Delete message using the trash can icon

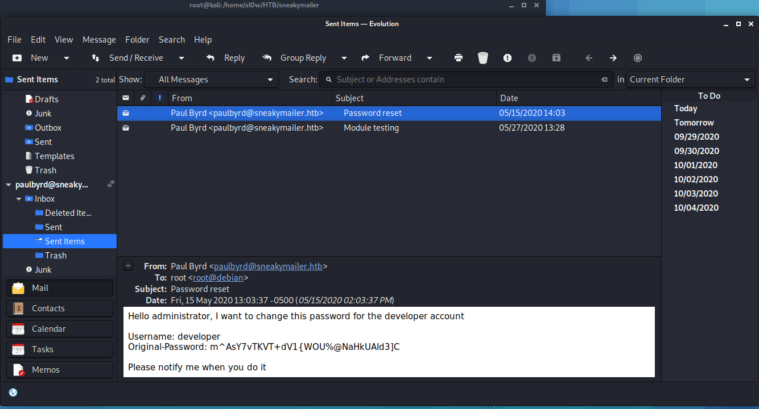point(483,58)
